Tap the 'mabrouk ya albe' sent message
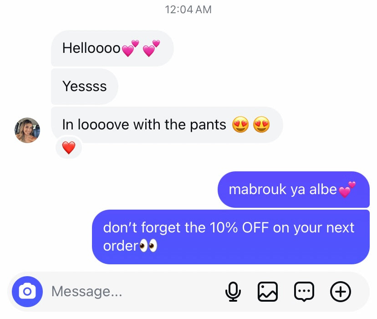 (x=293, y=189)
